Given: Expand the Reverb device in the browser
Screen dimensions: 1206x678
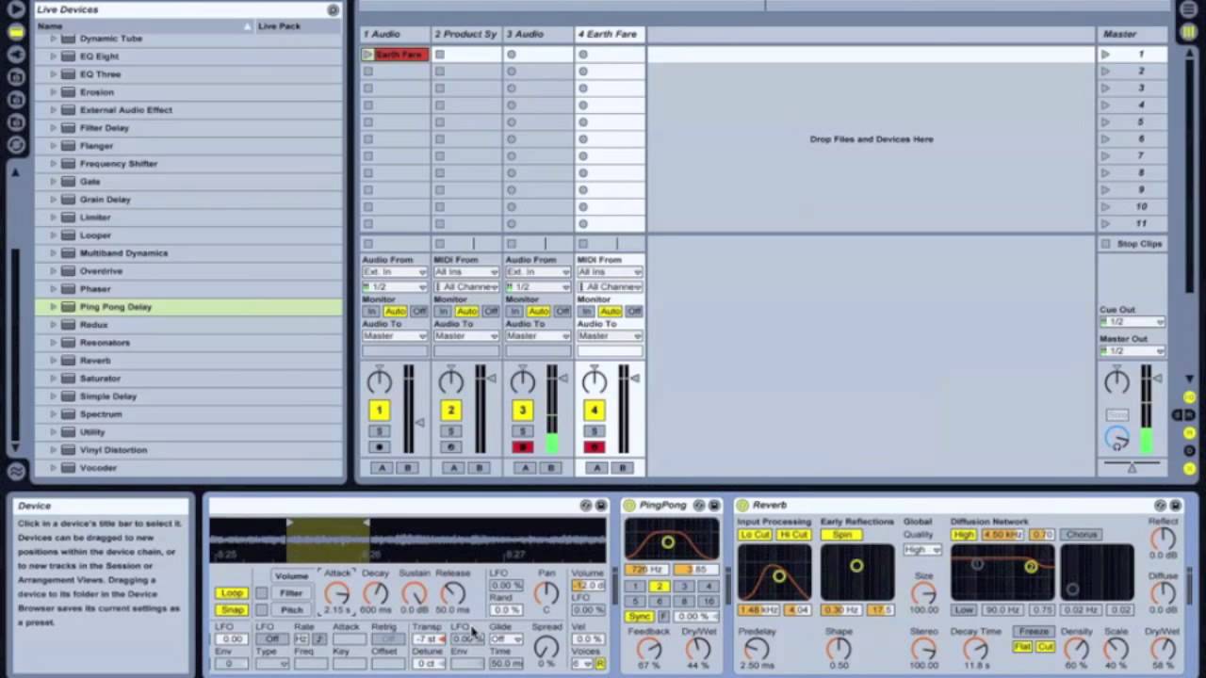Looking at the screenshot, I should [x=54, y=361].
